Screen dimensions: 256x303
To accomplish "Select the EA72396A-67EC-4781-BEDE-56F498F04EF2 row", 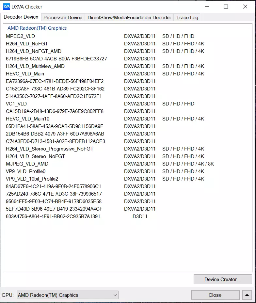I will coord(128,81).
